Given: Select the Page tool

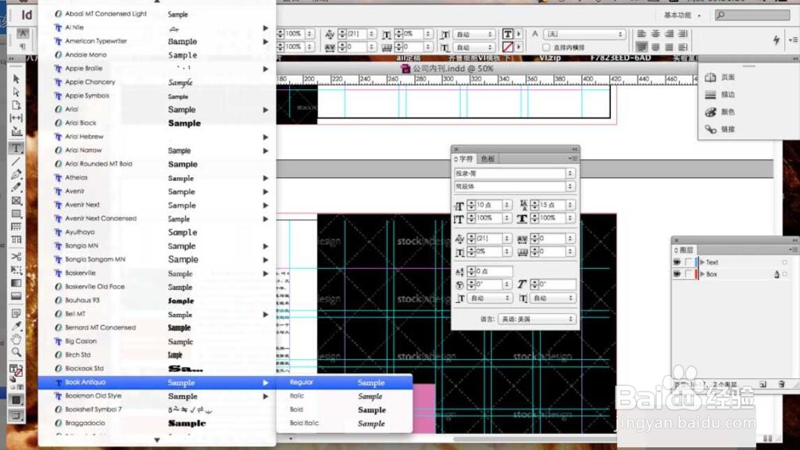Looking at the screenshot, I should coord(16,105).
